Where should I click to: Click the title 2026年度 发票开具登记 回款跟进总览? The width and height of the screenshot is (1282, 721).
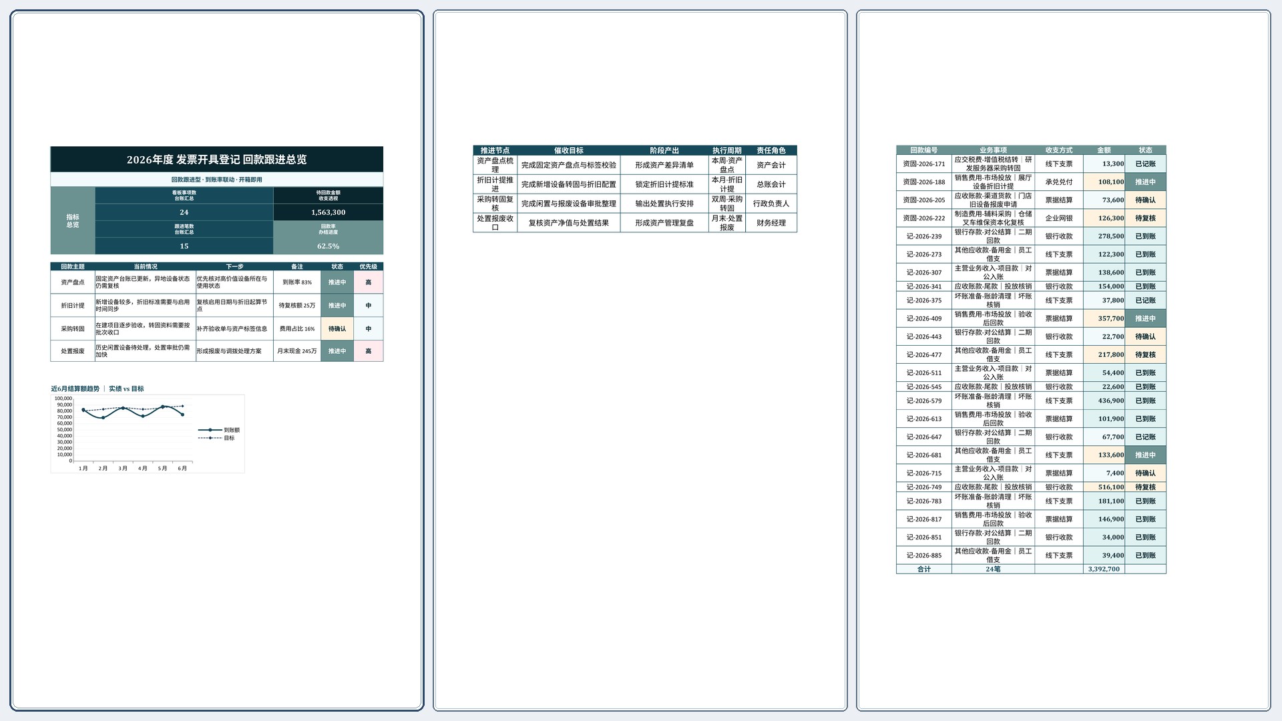[x=217, y=160]
